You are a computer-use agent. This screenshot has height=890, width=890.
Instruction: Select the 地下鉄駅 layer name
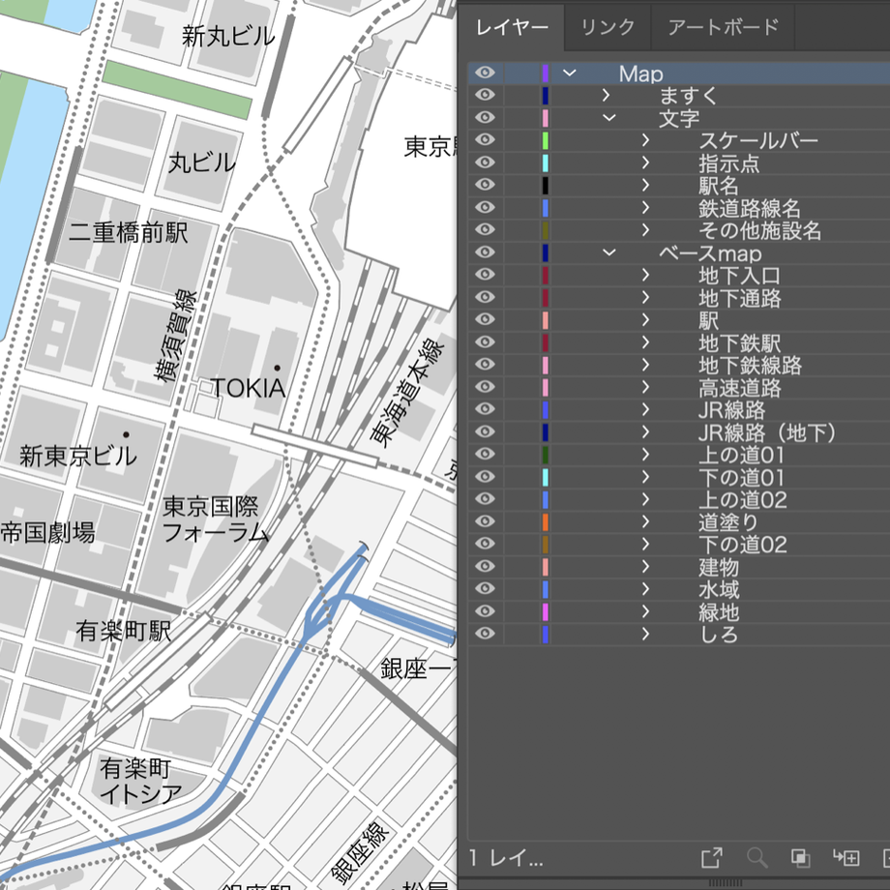[740, 342]
